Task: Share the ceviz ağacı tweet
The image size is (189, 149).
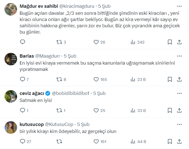Action: tap(179, 110)
